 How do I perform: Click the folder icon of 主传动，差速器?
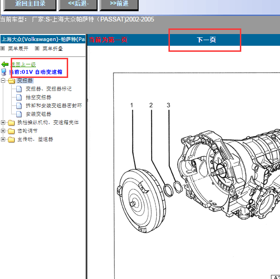pyautogui.click(x=11, y=139)
